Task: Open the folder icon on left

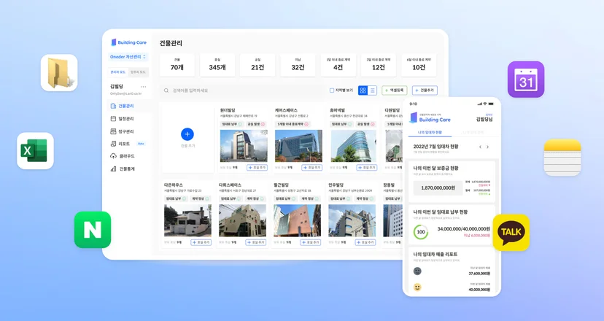Action: [59, 73]
